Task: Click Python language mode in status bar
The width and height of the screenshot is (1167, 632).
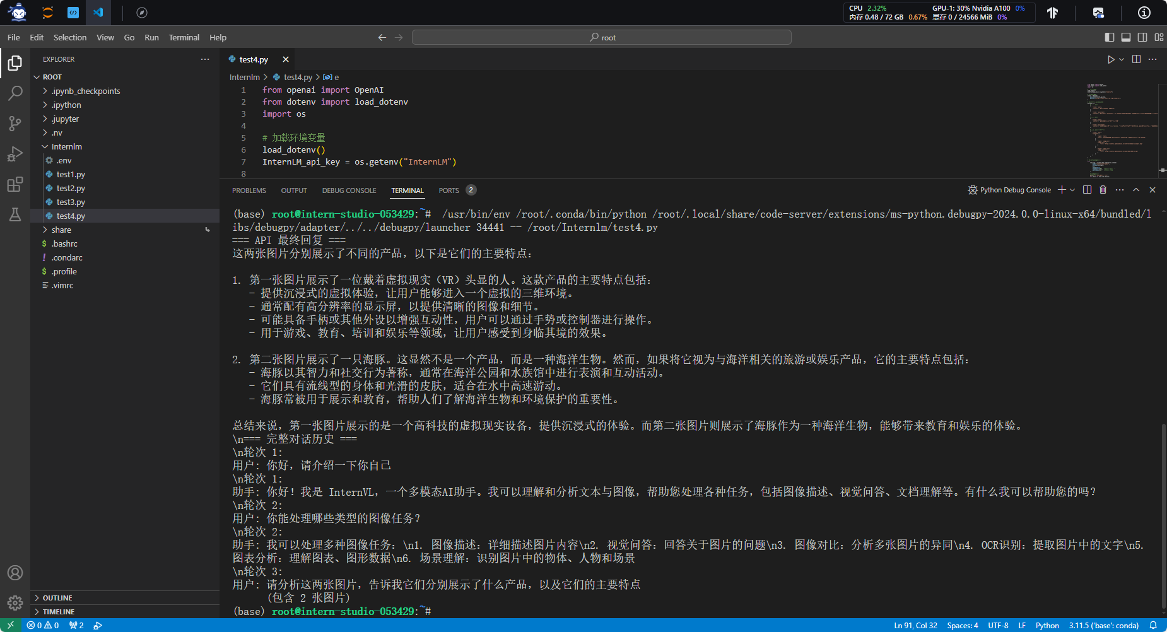Action: (x=1047, y=625)
